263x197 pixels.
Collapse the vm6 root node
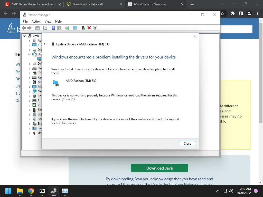pyautogui.click(x=24, y=36)
